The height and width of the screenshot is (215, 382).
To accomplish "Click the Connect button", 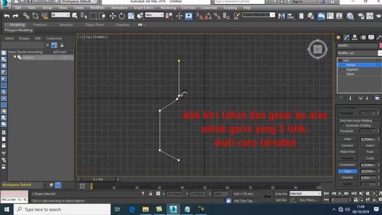I will click(x=347, y=145).
